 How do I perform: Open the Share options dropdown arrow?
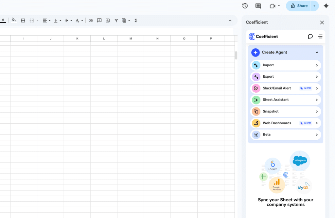(x=314, y=6)
